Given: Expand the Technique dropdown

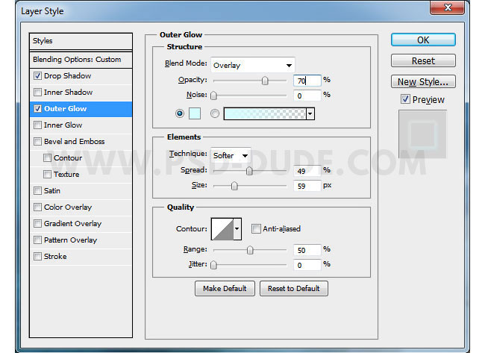Looking at the screenshot, I should click(x=230, y=155).
